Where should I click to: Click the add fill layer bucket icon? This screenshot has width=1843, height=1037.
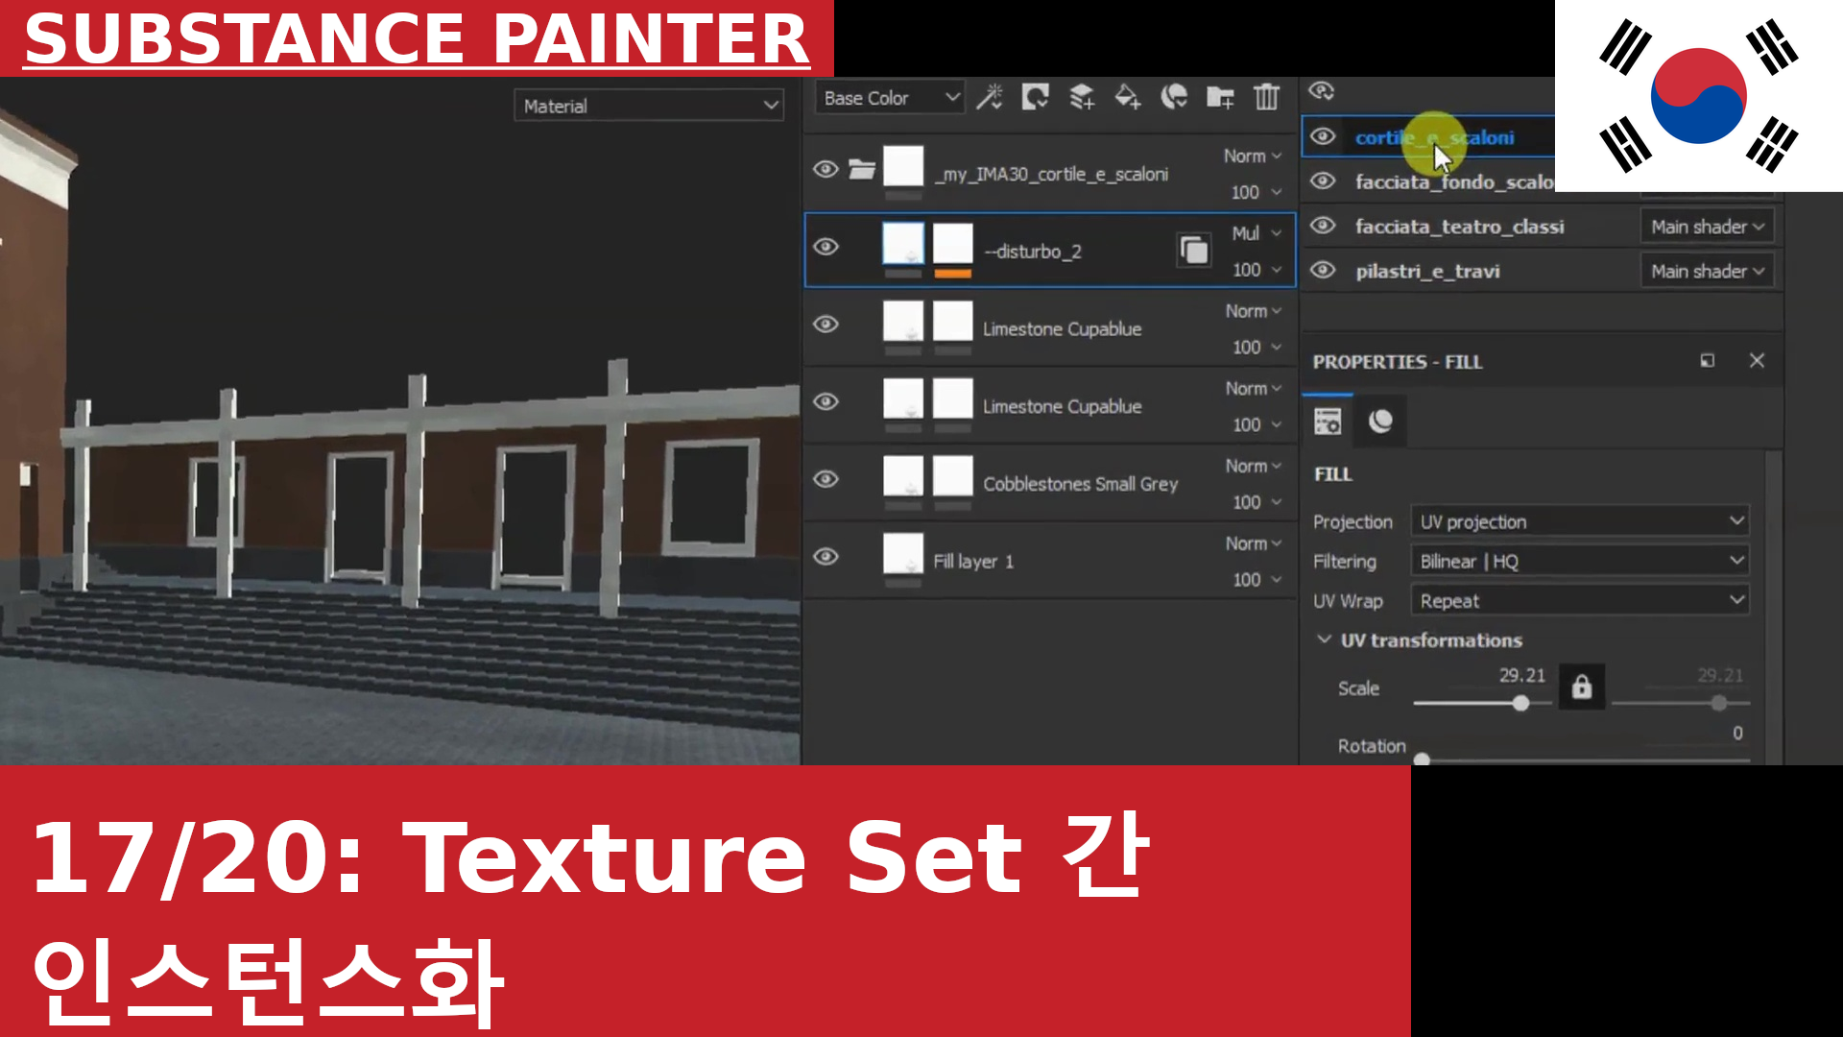pos(1128,97)
